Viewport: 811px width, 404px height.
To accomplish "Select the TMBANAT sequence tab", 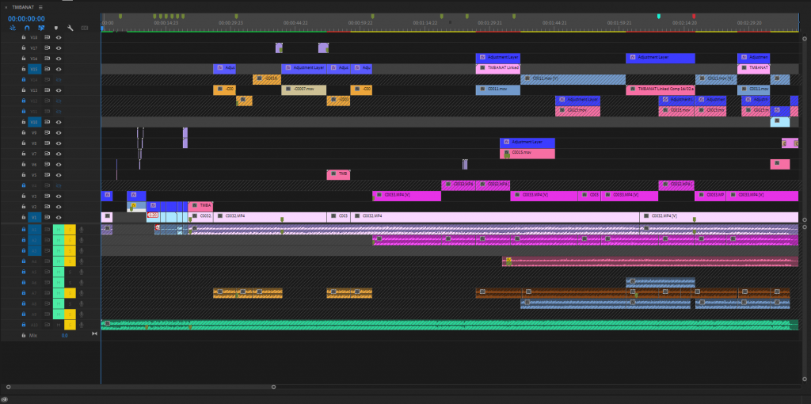I will coord(23,7).
